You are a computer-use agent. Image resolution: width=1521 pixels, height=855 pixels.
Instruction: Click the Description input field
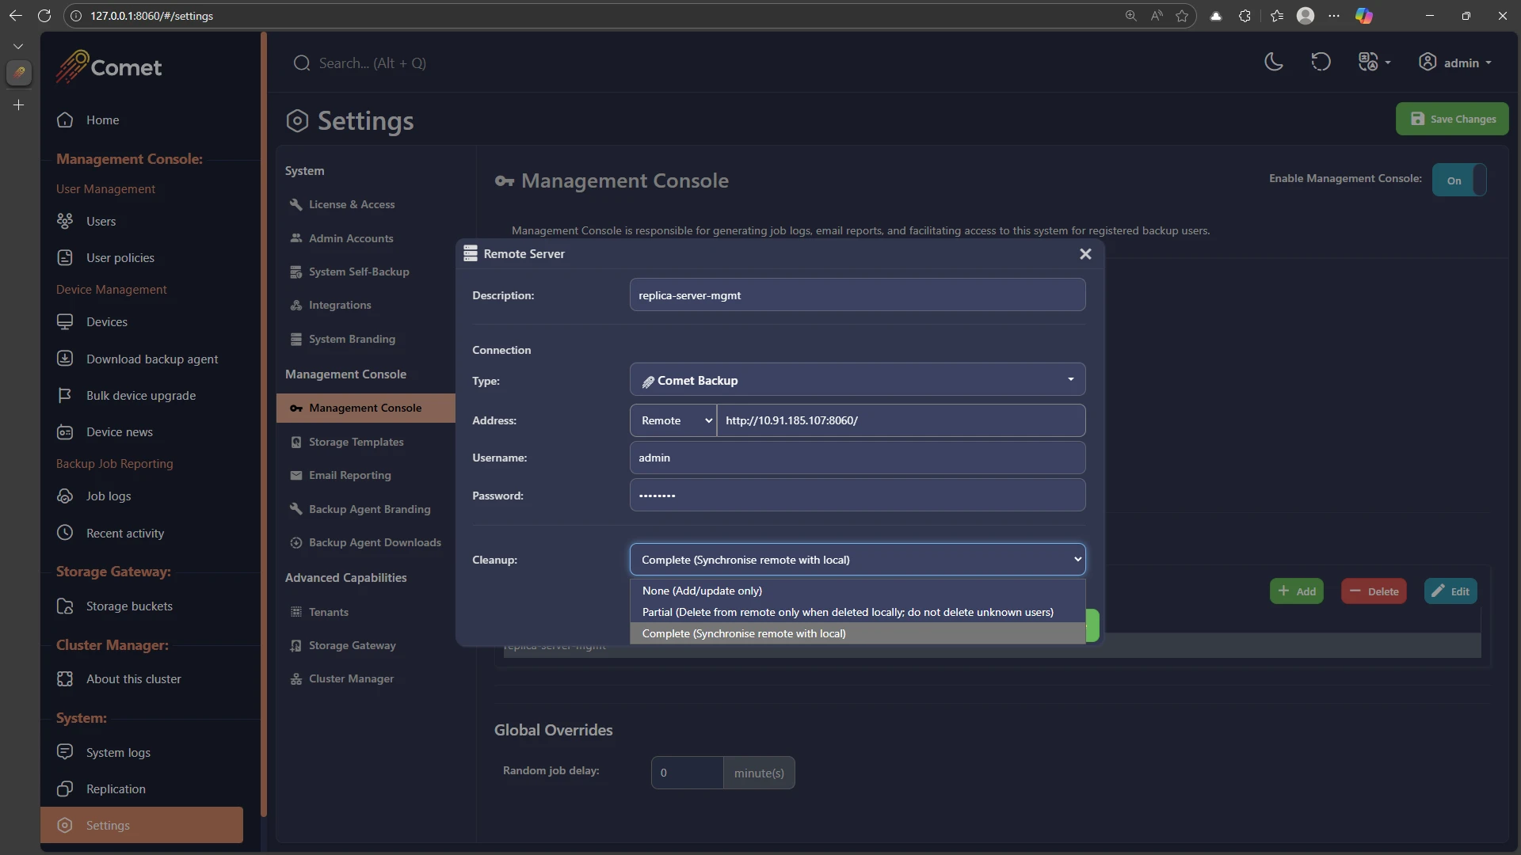tap(857, 294)
